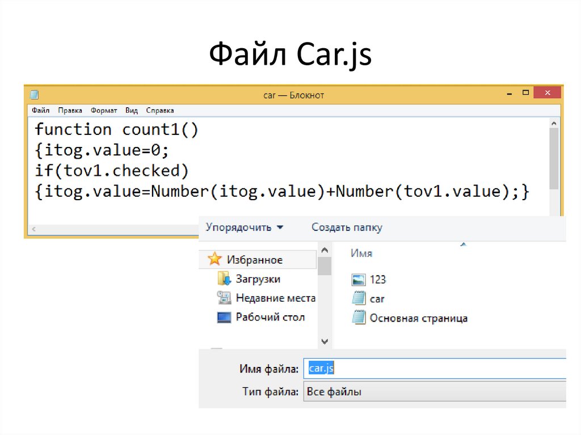
Task: Maximize the Notepad window
Action: point(525,92)
